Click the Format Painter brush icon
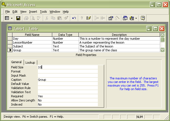Image resolution: width=170 pixels, height=121 pixels. coord(66,18)
